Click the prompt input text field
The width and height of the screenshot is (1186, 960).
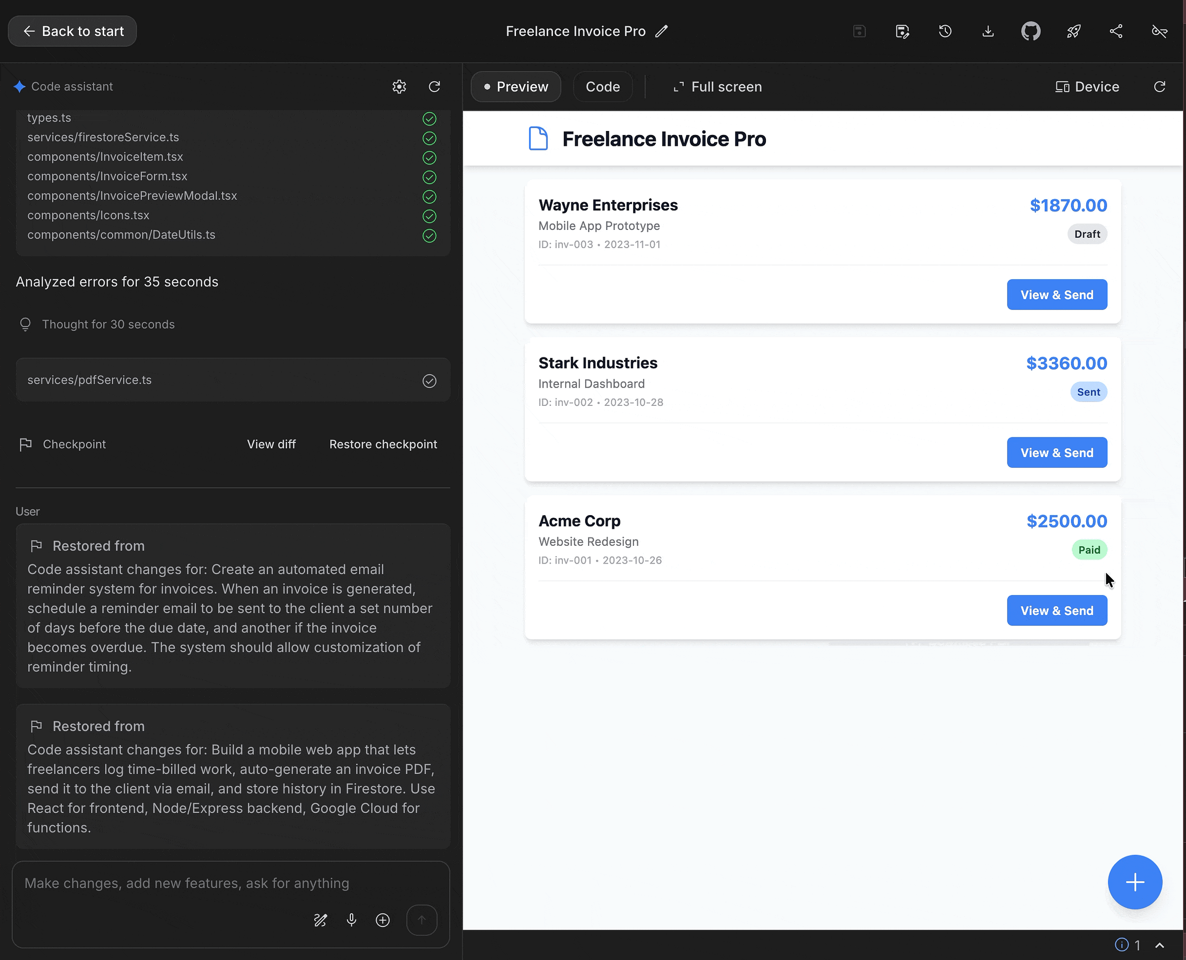(x=187, y=883)
